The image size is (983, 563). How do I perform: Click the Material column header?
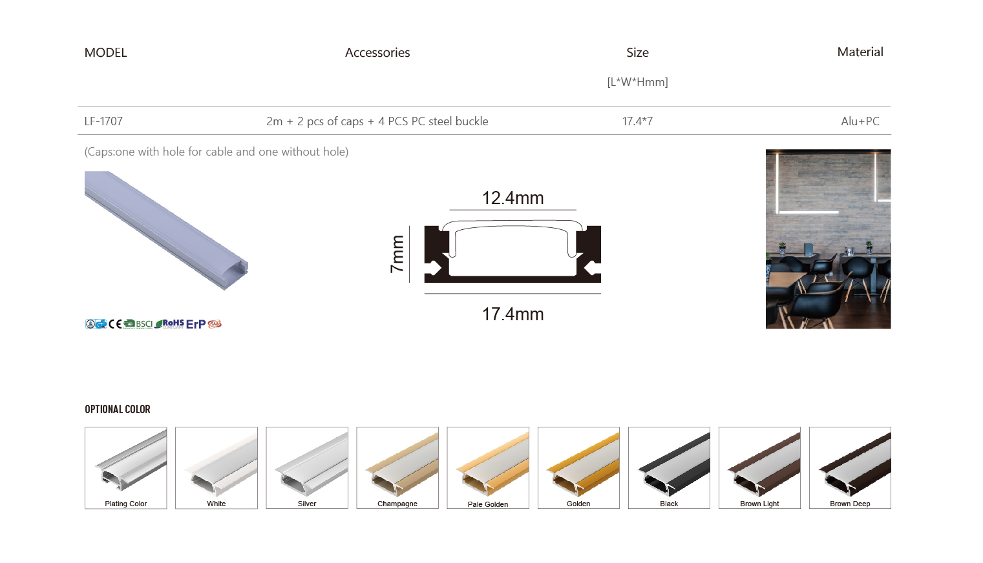click(860, 52)
